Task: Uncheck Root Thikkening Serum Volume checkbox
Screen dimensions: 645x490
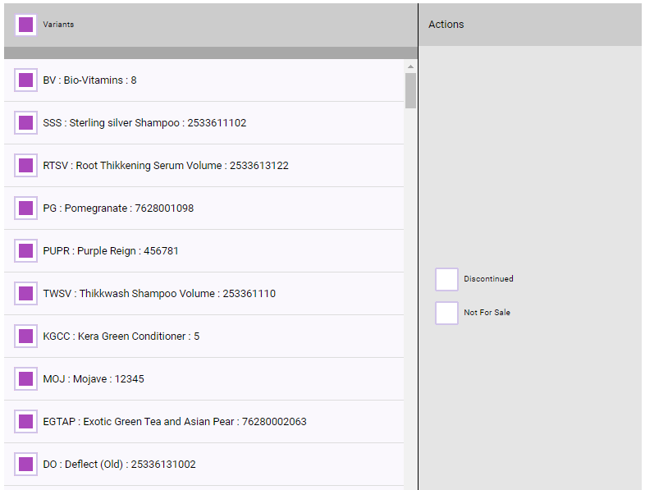Action: pos(25,166)
